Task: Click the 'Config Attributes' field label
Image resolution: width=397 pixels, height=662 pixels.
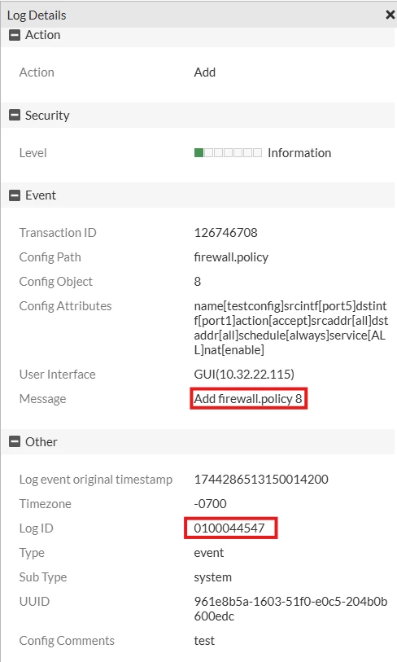Action: (x=65, y=306)
